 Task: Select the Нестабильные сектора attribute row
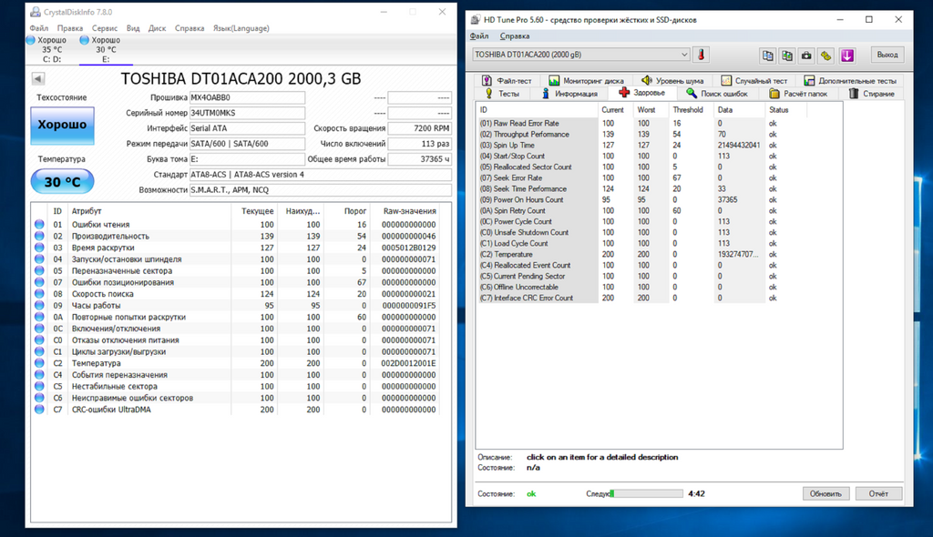point(236,386)
